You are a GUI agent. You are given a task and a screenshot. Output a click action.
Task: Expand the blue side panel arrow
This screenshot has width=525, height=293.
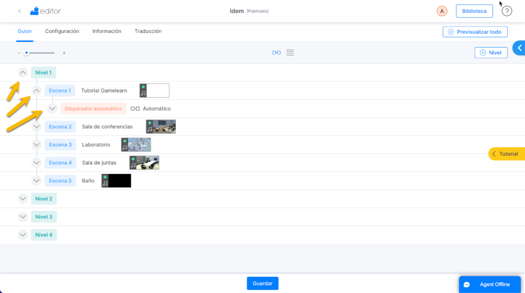pyautogui.click(x=519, y=48)
